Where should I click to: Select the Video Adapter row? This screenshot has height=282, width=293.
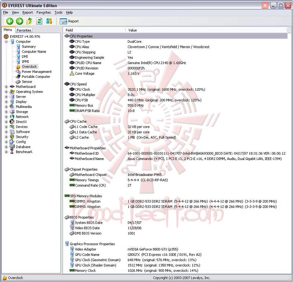pyautogui.click(x=176, y=249)
